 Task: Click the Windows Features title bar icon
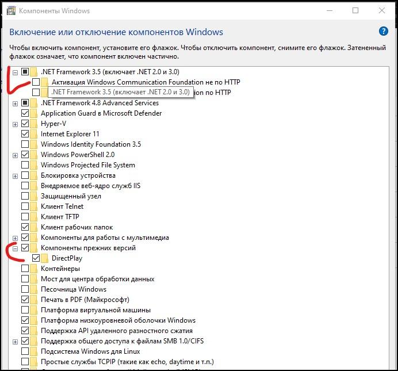pos(11,11)
